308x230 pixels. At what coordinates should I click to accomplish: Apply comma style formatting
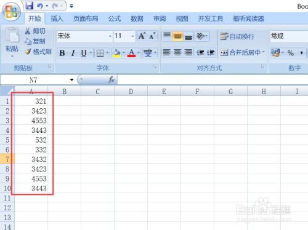[301, 53]
